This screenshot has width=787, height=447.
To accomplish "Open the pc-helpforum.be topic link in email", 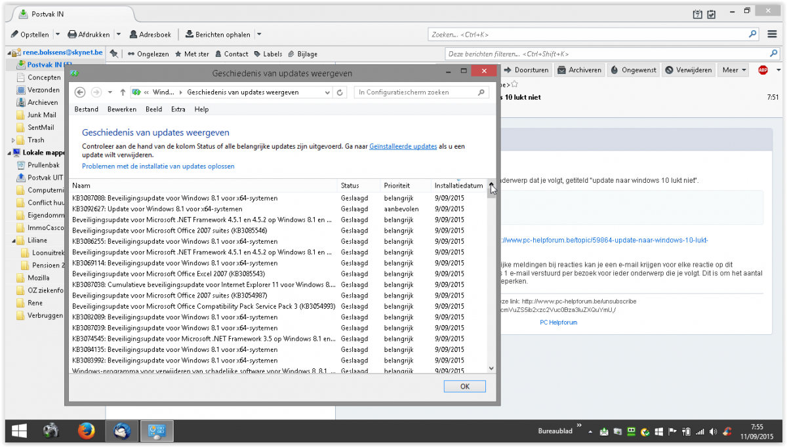I will click(603, 241).
